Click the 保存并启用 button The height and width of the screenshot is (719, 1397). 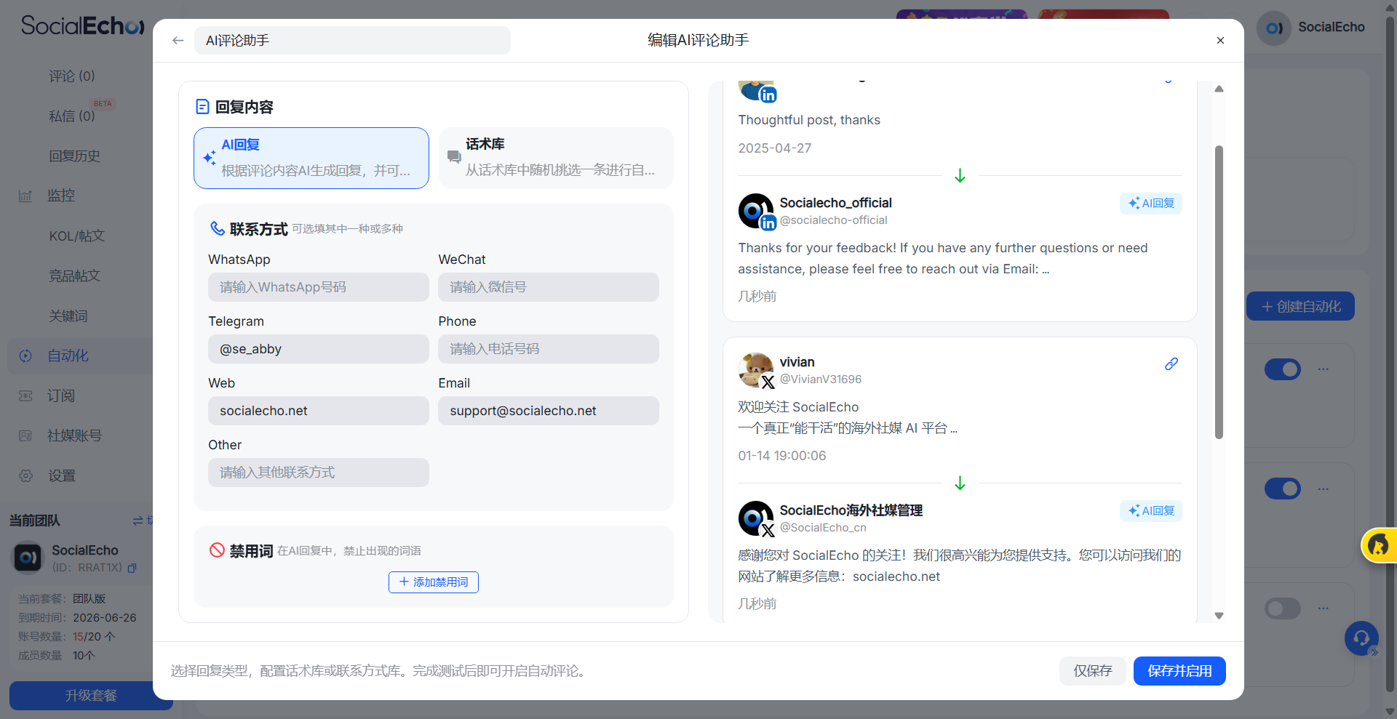coord(1179,671)
